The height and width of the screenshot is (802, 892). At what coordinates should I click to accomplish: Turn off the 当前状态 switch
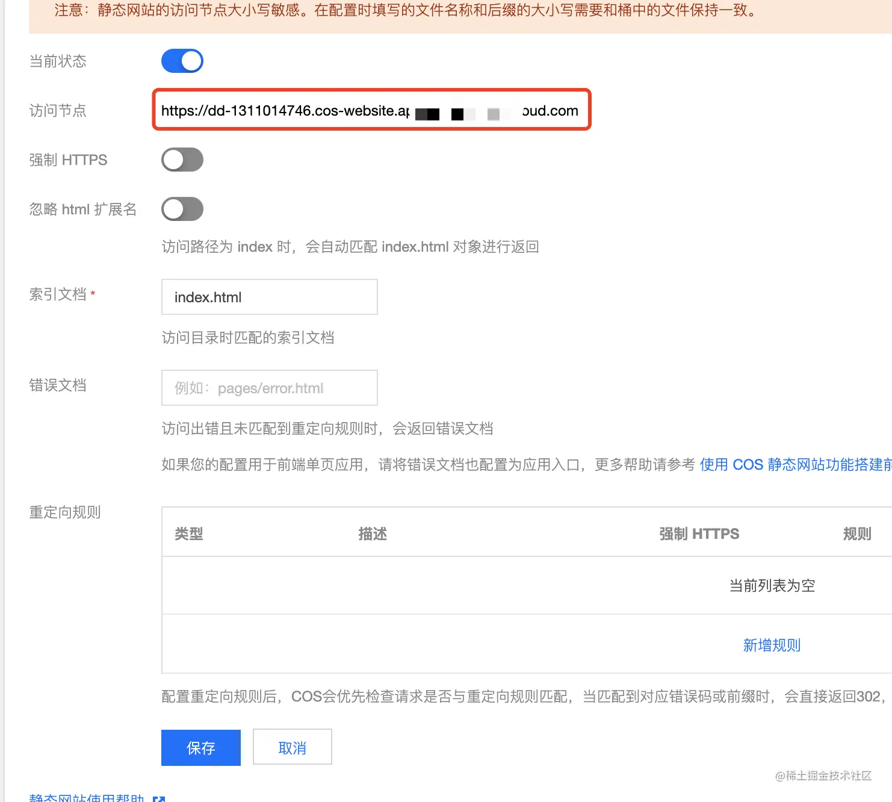pos(182,61)
